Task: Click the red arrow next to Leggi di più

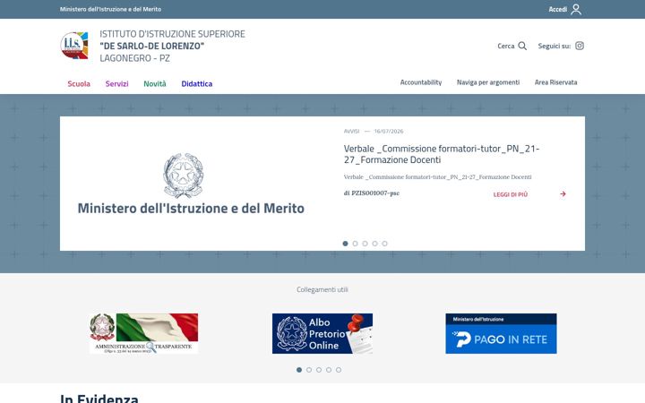Action: (x=563, y=193)
